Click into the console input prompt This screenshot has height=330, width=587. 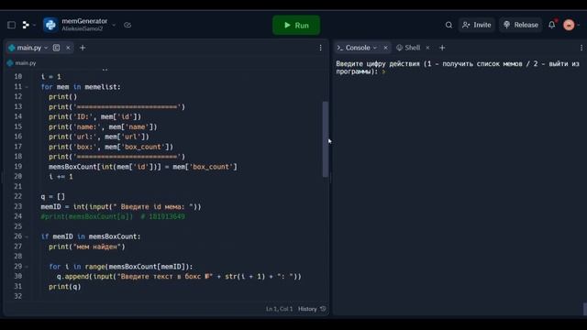click(x=384, y=71)
